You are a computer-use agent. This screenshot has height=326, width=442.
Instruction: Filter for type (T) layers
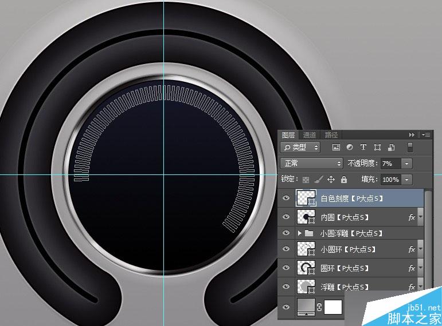coord(363,147)
